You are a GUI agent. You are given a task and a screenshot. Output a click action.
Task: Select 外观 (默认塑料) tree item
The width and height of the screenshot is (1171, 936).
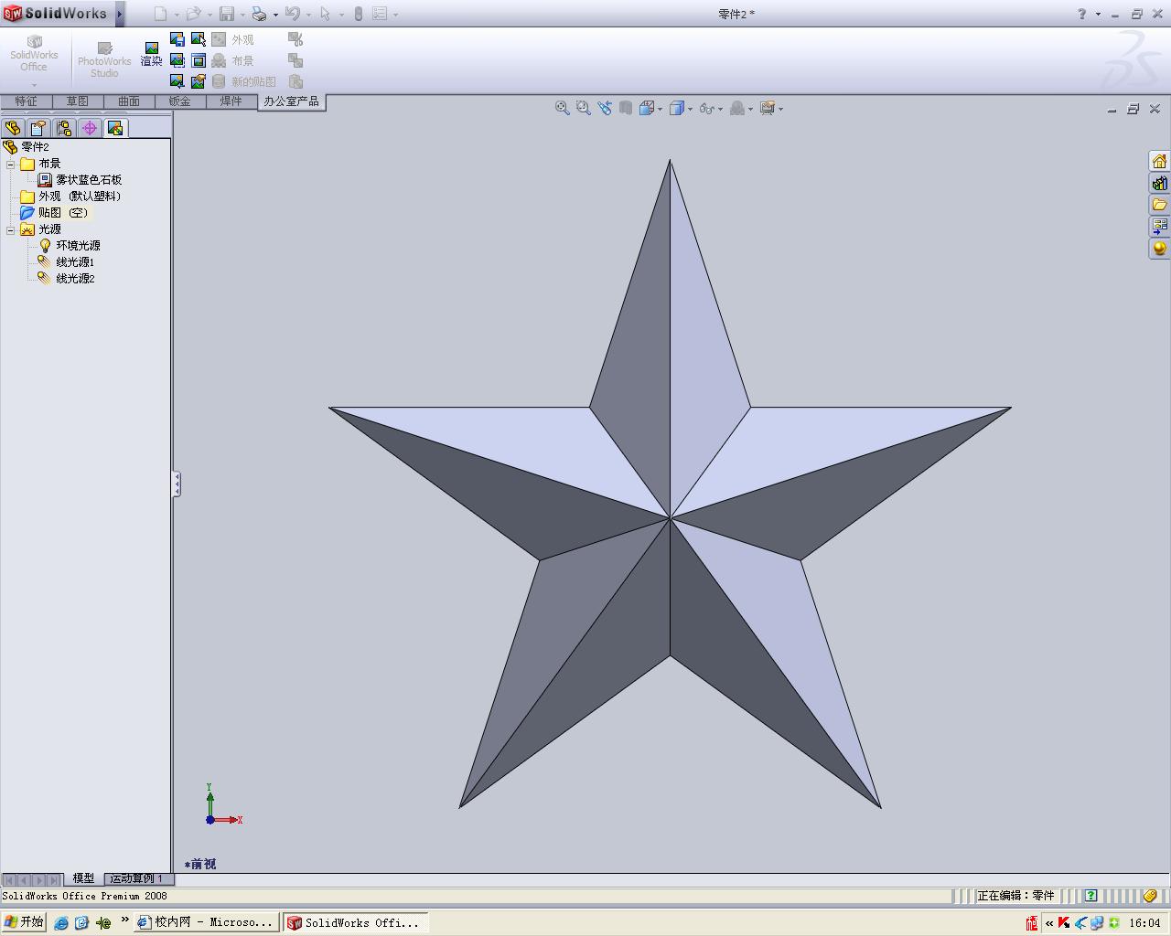click(70, 197)
